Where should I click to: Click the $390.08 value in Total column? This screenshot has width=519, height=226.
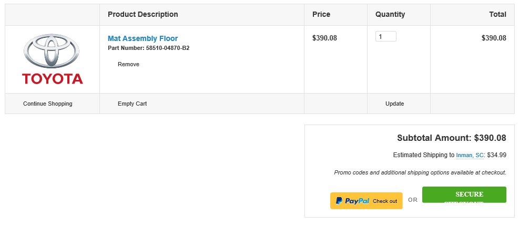[494, 38]
